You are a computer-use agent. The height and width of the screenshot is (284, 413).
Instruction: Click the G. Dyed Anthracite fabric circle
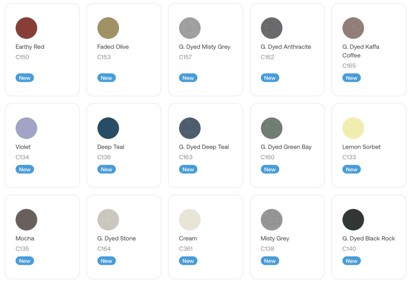pos(271,28)
